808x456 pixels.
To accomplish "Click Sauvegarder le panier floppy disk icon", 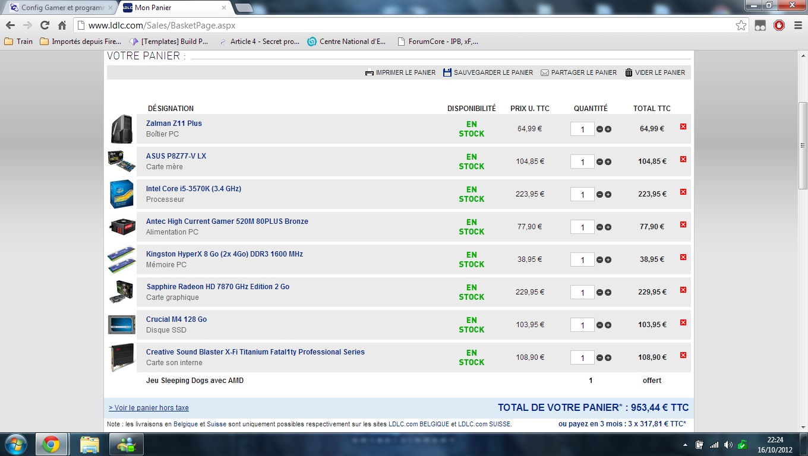I will click(x=447, y=72).
